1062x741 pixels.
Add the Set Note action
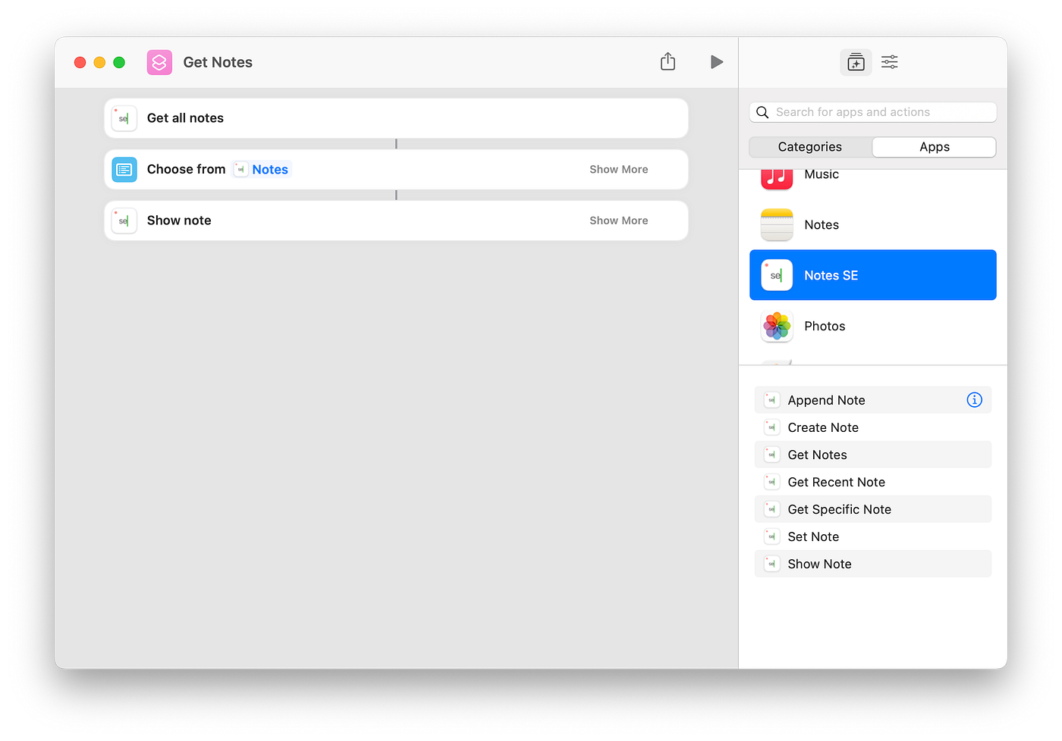(x=873, y=536)
